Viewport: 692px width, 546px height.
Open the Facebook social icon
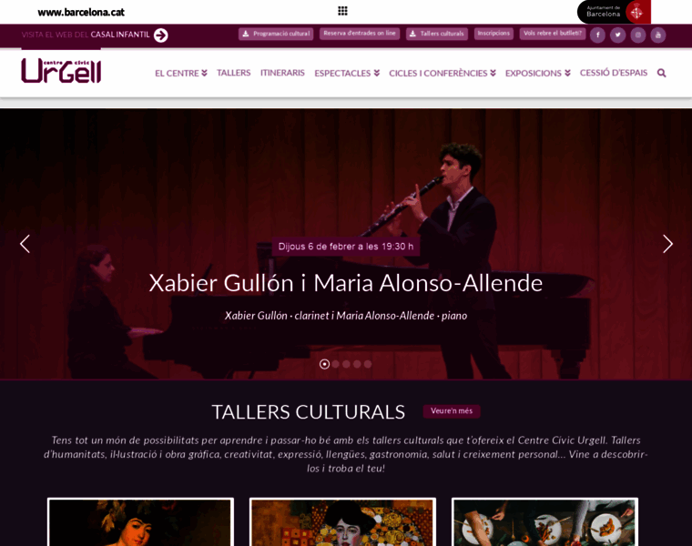(597, 35)
